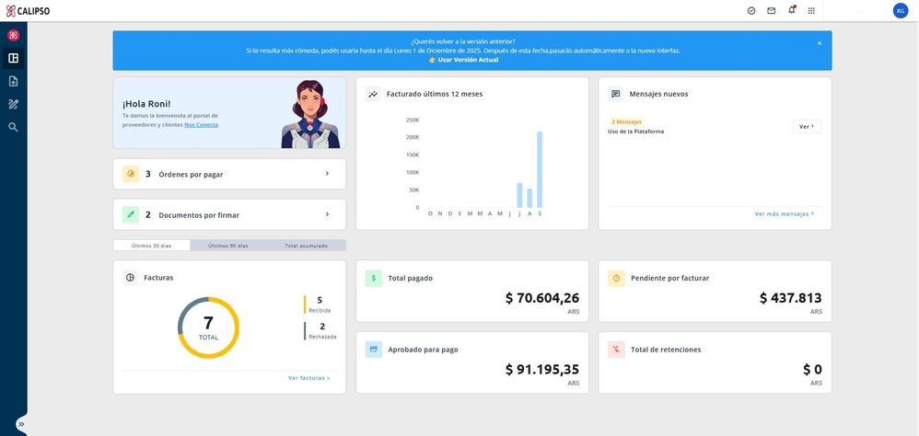
Task: Open the search magnifier icon in sidebar
Action: [13, 127]
